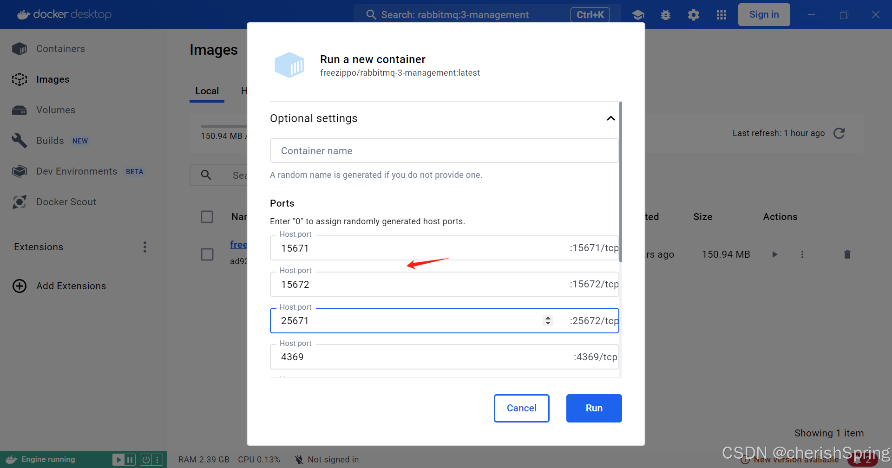Check the freezippo image row checkbox
Viewport: 892px width, 468px height.
(x=207, y=254)
